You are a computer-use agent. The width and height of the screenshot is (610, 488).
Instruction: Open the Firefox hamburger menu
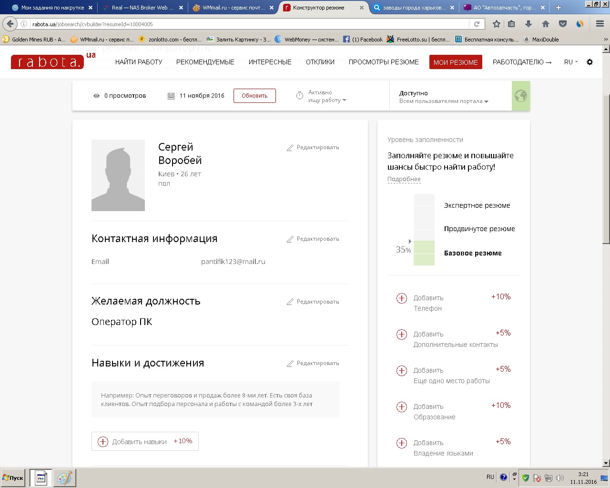(600, 24)
